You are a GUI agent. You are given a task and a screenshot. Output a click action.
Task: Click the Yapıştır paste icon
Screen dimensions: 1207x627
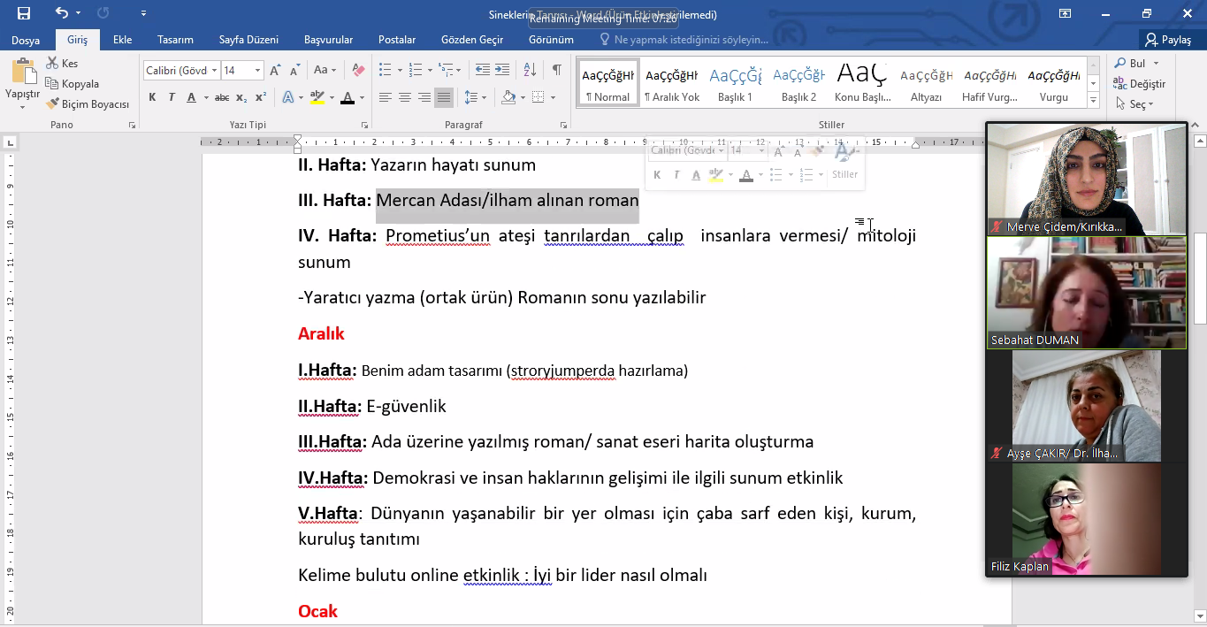(x=22, y=73)
